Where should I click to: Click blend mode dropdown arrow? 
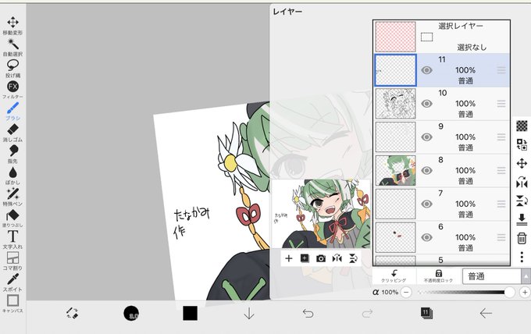tap(526, 276)
